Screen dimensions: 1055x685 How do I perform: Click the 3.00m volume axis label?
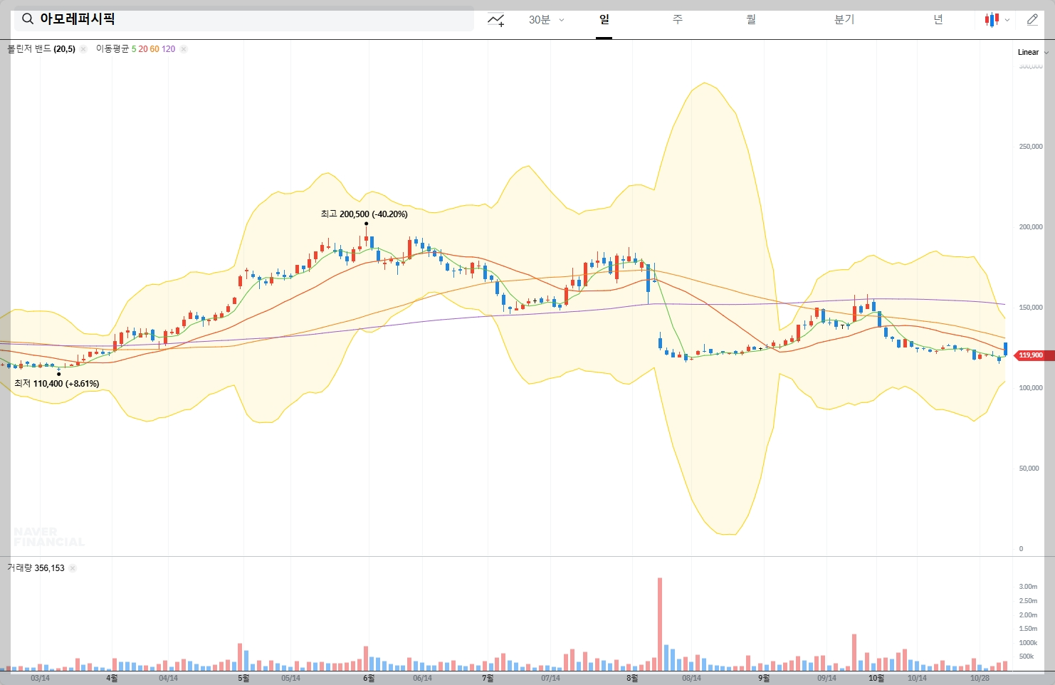tap(1028, 587)
